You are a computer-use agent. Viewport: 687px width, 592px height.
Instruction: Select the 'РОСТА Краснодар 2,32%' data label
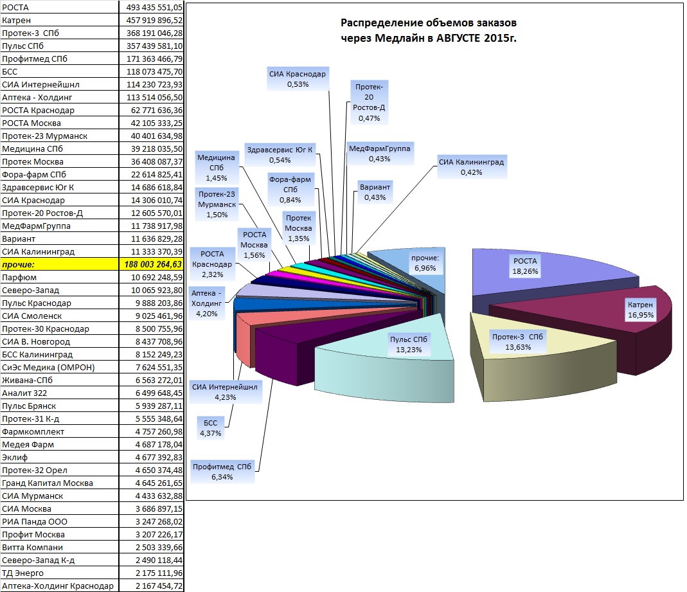pyautogui.click(x=212, y=264)
